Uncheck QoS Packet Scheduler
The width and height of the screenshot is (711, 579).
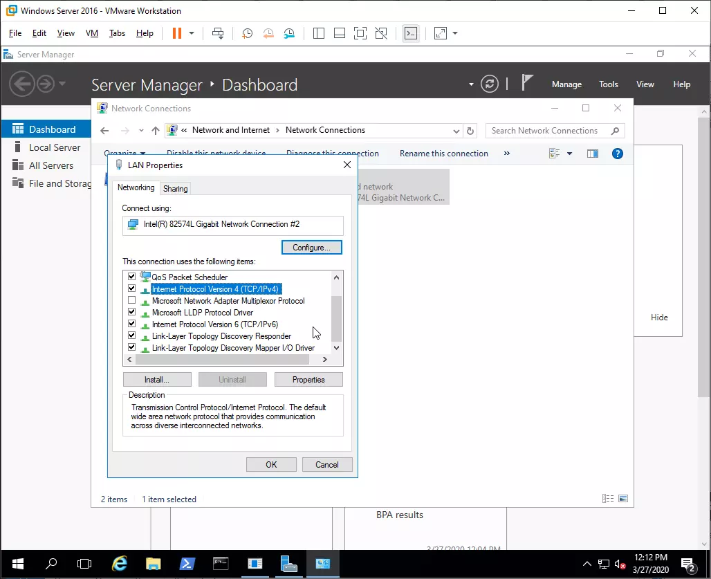tap(131, 277)
